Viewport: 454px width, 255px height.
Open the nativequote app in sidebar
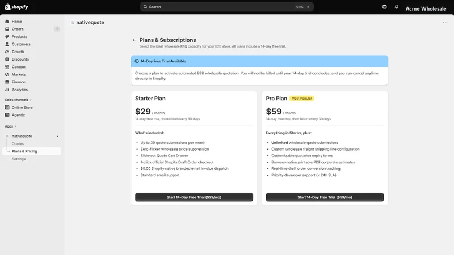click(22, 136)
